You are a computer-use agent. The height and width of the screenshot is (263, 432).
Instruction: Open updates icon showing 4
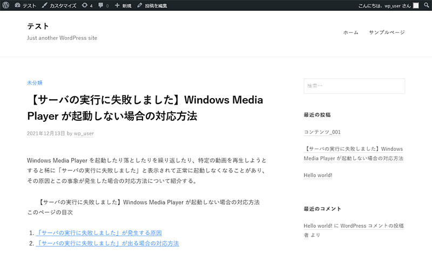(85, 5)
